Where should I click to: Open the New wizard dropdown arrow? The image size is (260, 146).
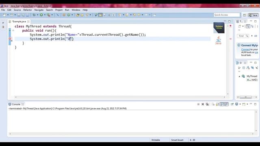pyautogui.click(x=8, y=15)
